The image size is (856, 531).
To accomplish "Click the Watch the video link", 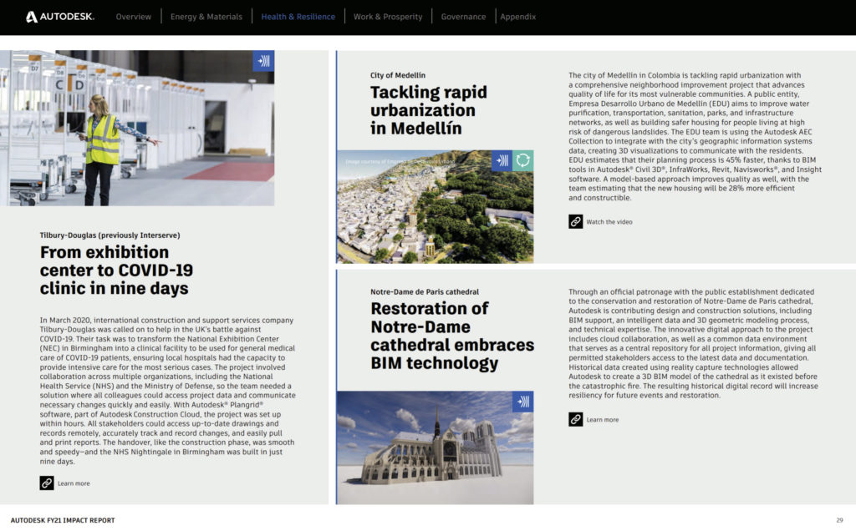I will pyautogui.click(x=609, y=222).
